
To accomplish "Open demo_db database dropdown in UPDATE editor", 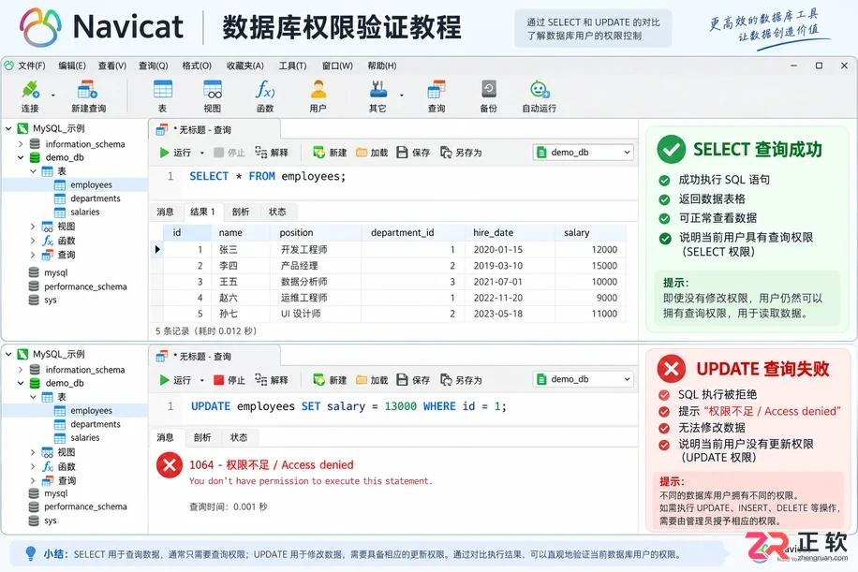I will [x=584, y=379].
